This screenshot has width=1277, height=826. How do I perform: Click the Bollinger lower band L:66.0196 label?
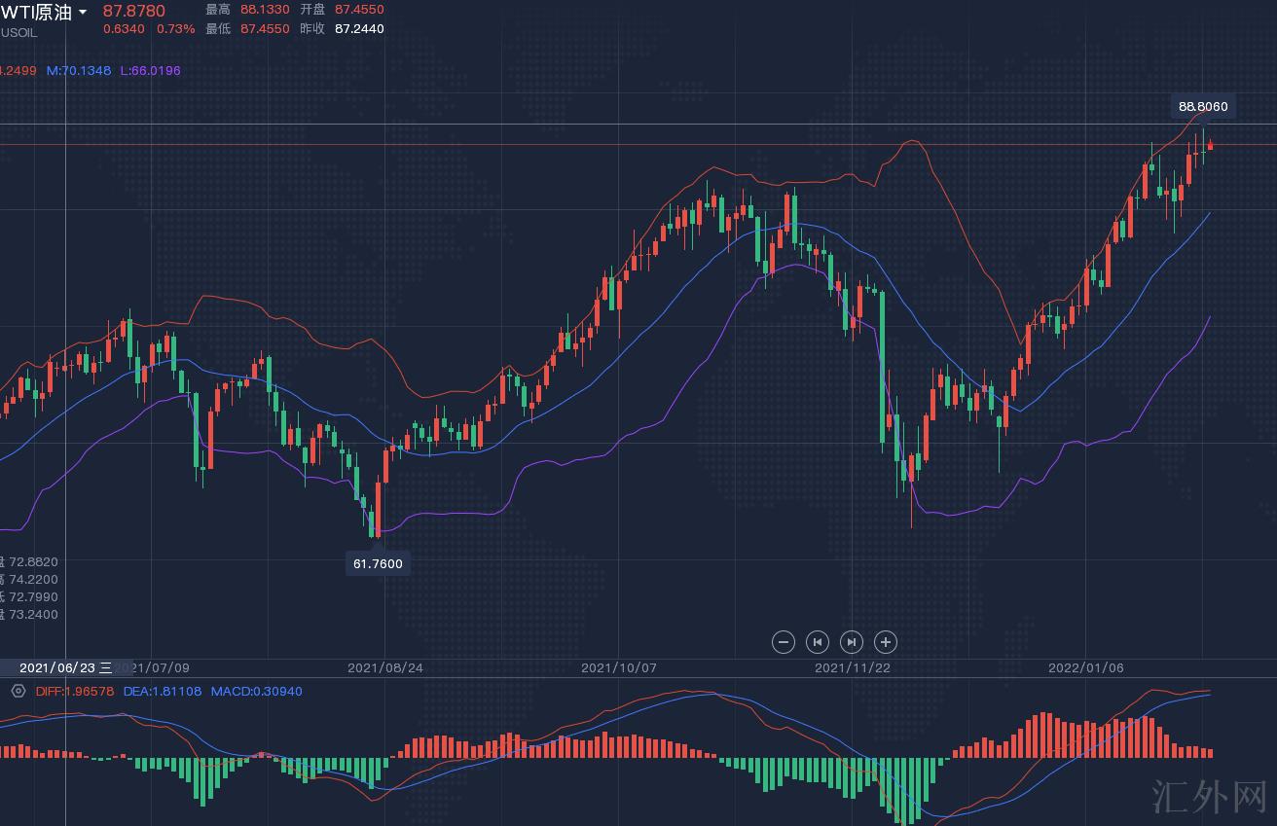click(150, 71)
